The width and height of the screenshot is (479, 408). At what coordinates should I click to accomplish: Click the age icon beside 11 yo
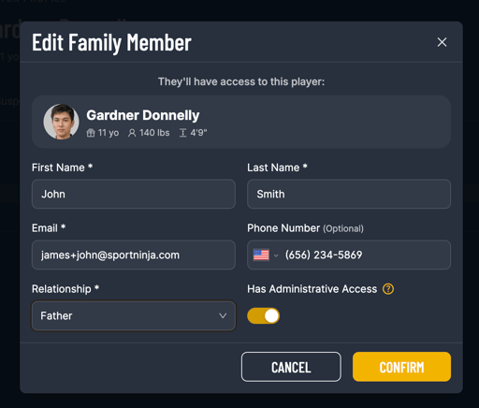(91, 133)
